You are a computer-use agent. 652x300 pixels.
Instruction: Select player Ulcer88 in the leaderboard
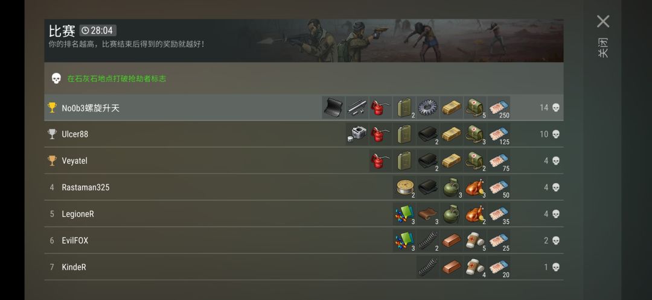pyautogui.click(x=75, y=134)
